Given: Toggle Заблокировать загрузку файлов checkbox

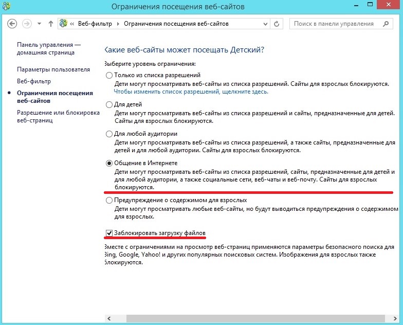Looking at the screenshot, I should [x=109, y=233].
